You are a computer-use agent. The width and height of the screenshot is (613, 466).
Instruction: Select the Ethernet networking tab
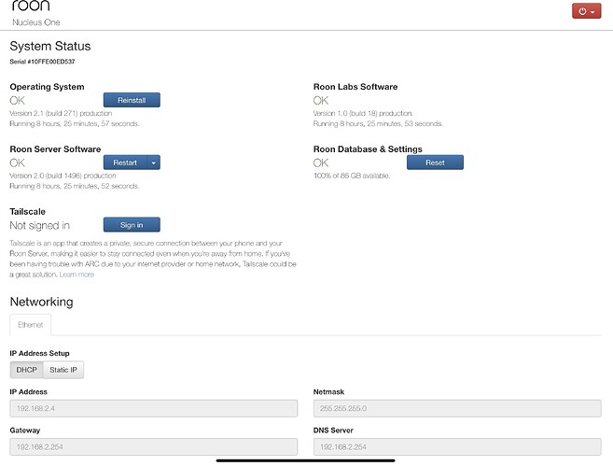(x=31, y=325)
